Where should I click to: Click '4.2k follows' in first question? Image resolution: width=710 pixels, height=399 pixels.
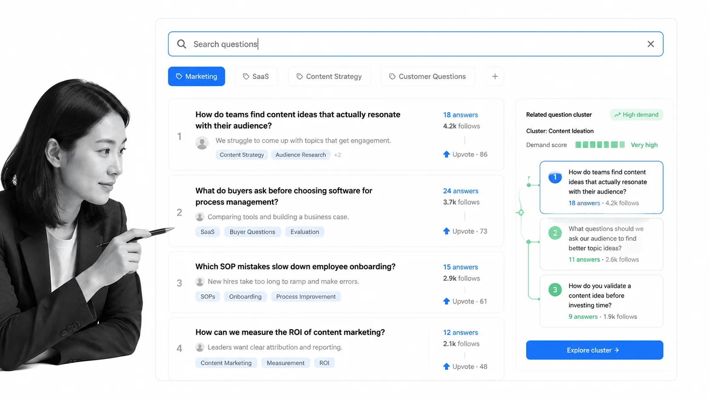click(x=462, y=126)
